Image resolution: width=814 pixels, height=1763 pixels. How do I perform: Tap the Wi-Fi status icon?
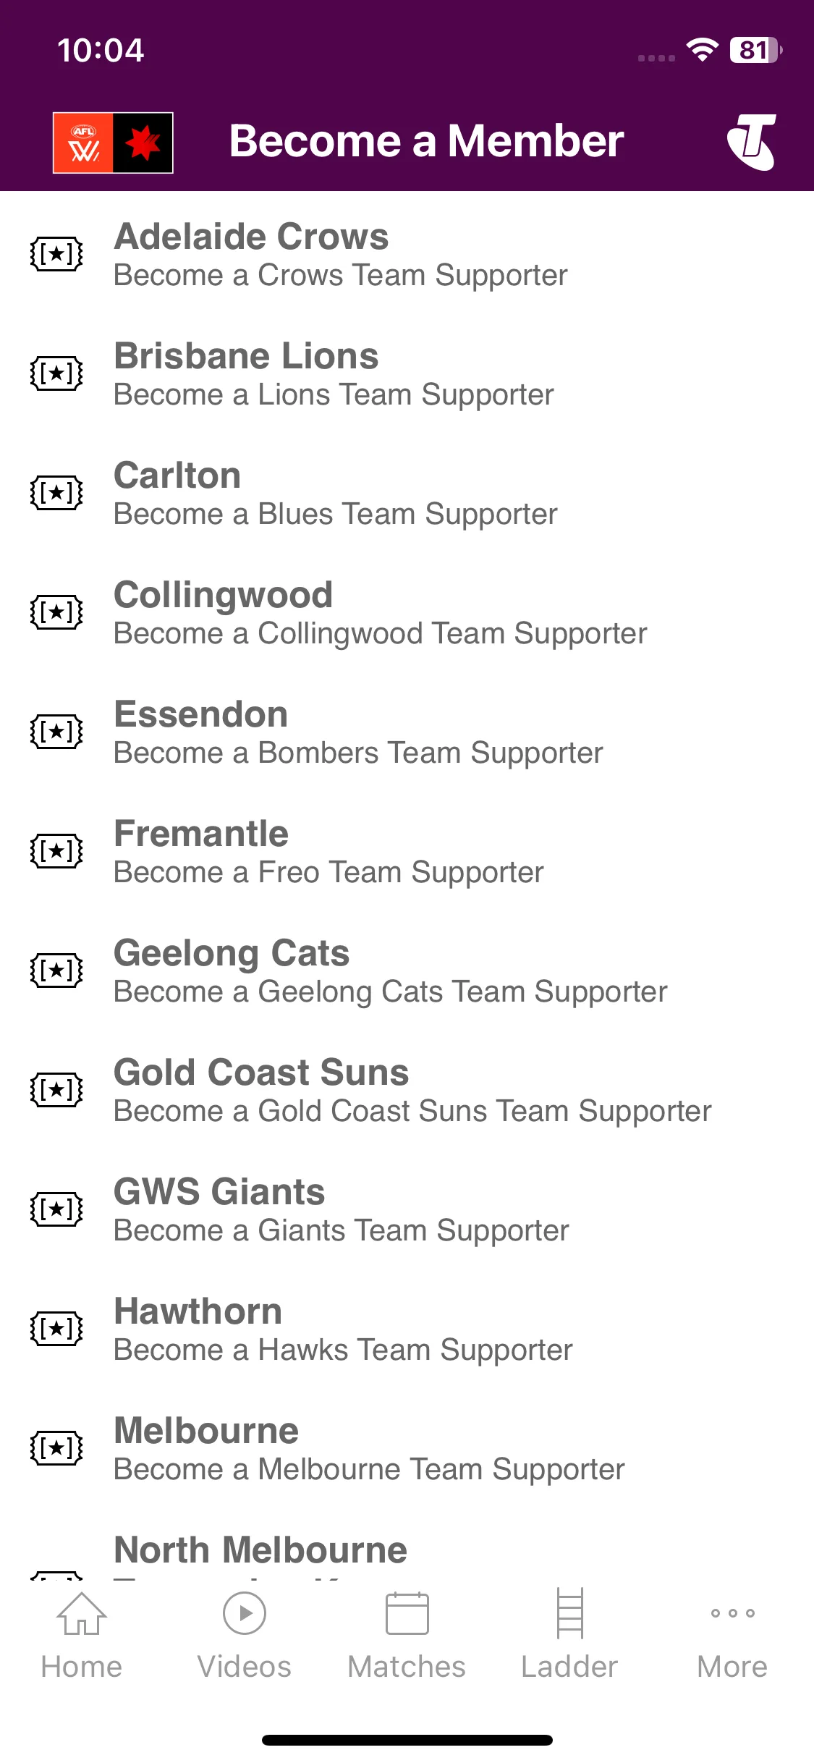coord(702,50)
